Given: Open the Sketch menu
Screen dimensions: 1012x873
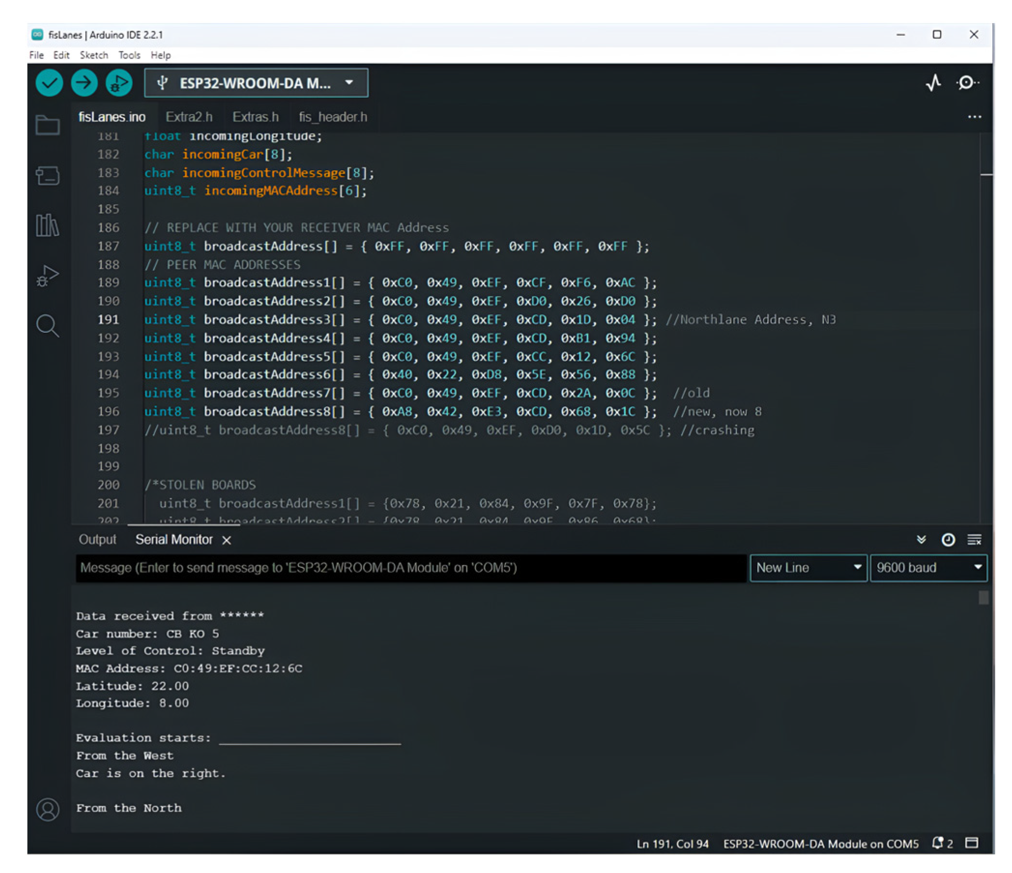Looking at the screenshot, I should point(94,55).
